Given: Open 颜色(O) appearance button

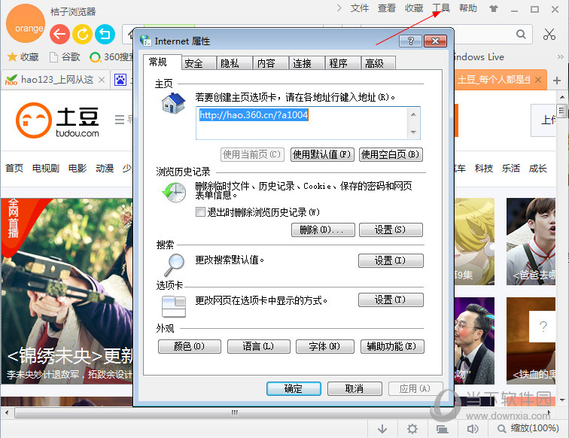Looking at the screenshot, I should [x=190, y=346].
